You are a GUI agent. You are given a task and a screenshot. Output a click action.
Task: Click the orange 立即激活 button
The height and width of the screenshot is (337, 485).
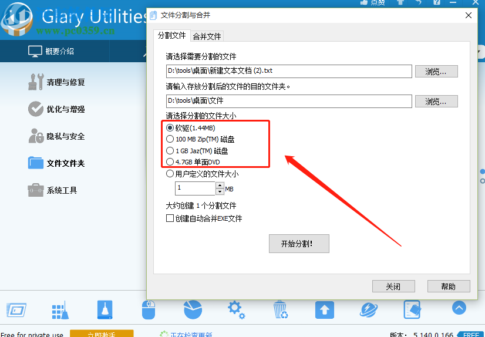tap(102, 333)
